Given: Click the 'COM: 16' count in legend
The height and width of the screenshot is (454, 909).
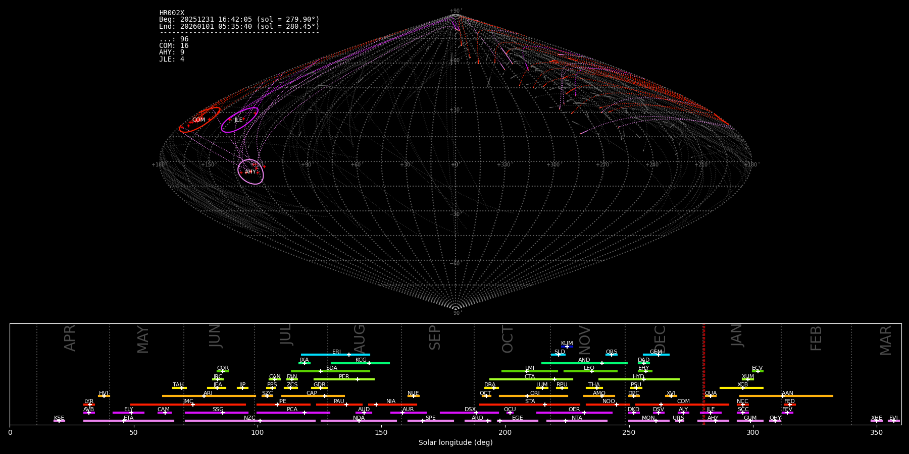Looking at the screenshot, I should pyautogui.click(x=174, y=46).
